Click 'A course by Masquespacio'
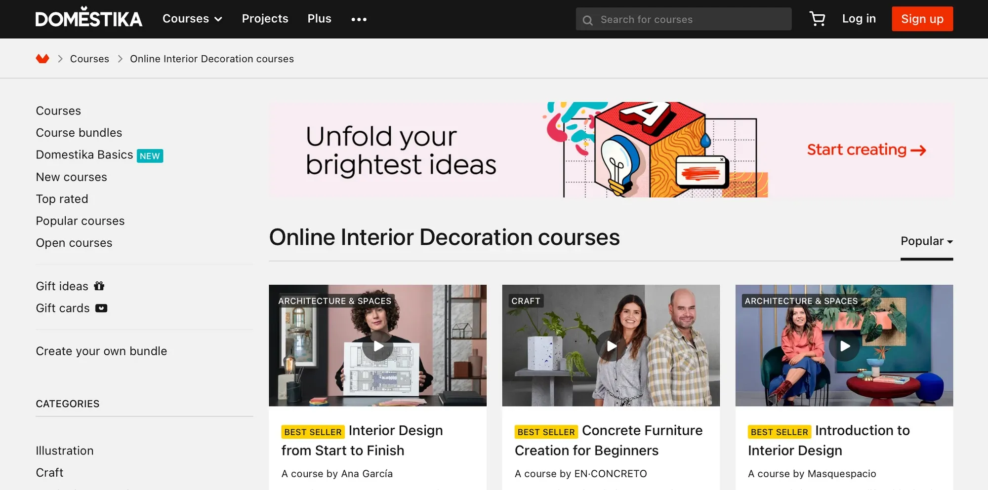This screenshot has width=988, height=490. [x=812, y=474]
